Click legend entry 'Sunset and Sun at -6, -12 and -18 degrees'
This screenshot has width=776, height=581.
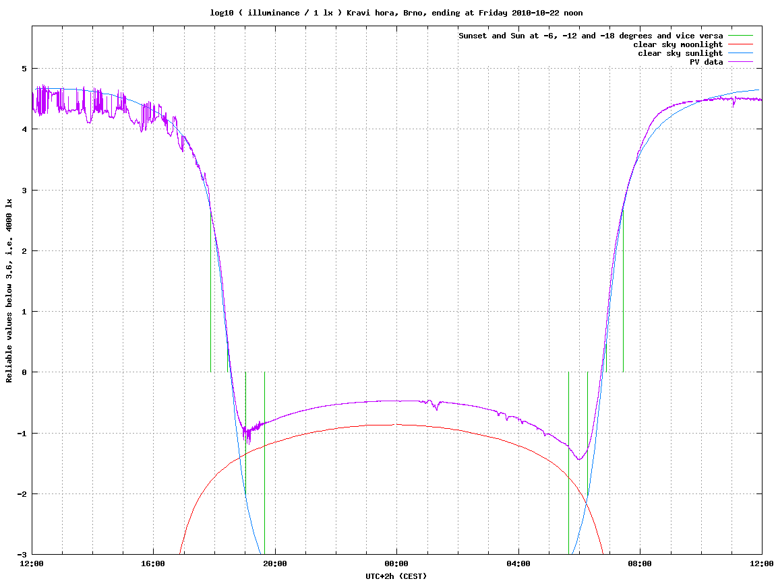coord(591,36)
